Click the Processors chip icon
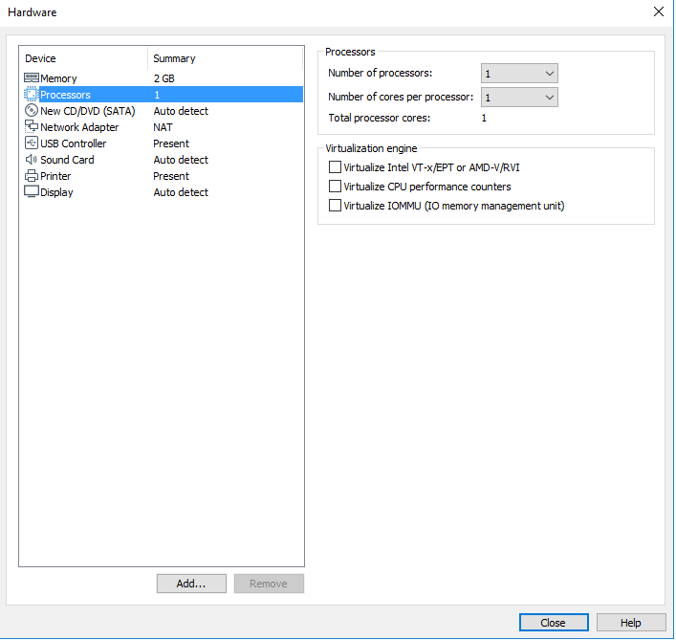The height and width of the screenshot is (640, 676). (32, 94)
